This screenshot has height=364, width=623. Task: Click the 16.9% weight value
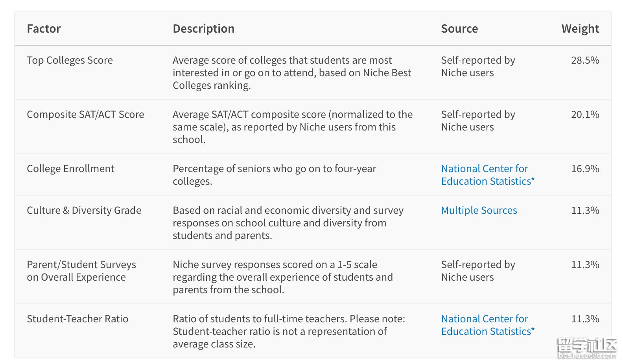tap(585, 169)
